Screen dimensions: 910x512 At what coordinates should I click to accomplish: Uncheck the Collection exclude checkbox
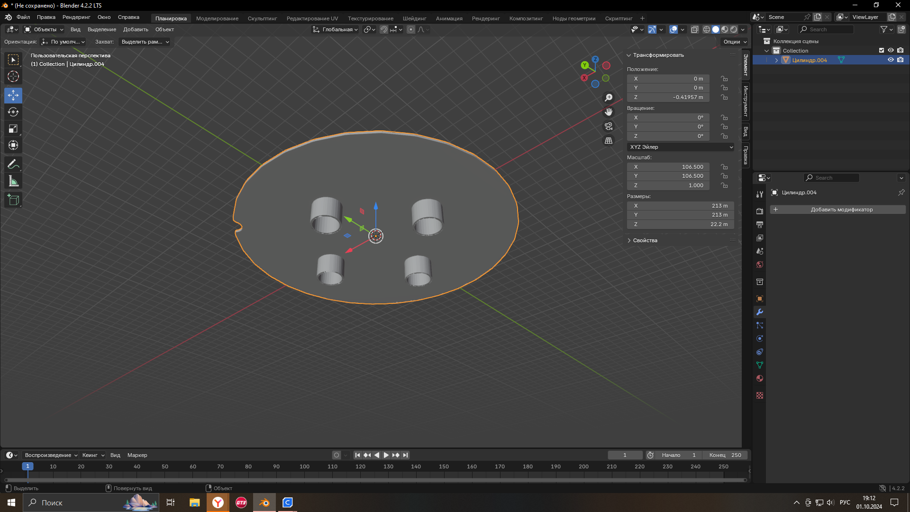(x=882, y=50)
